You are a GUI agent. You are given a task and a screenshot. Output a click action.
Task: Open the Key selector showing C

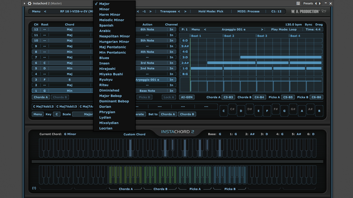pos(57,114)
